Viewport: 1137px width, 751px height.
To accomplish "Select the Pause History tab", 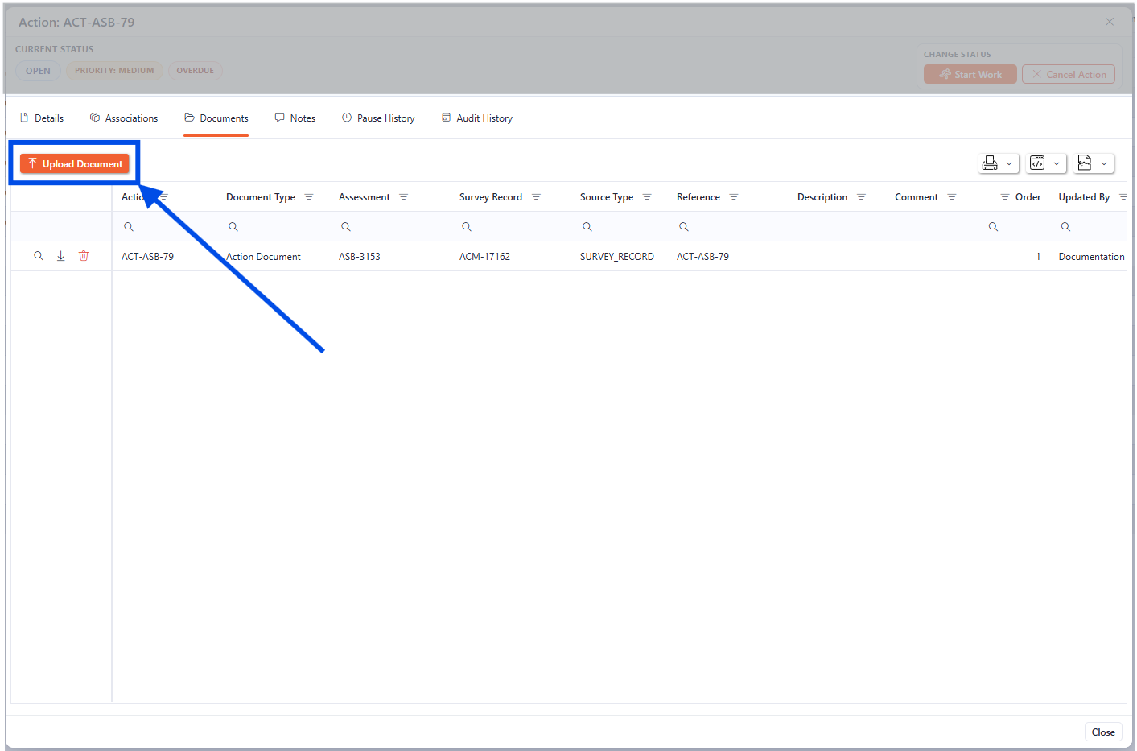I will coord(378,118).
